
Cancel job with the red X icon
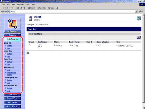139,37
